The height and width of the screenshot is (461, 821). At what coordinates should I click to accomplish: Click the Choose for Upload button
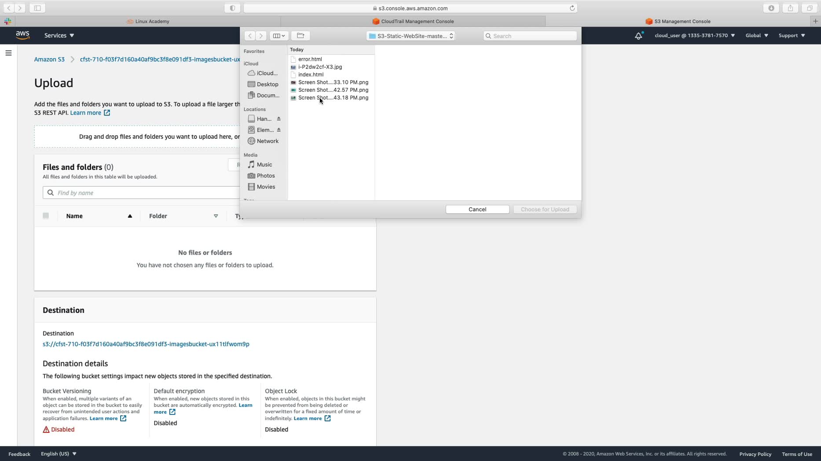[545, 209]
